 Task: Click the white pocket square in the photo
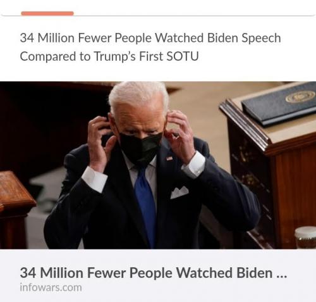[179, 192]
